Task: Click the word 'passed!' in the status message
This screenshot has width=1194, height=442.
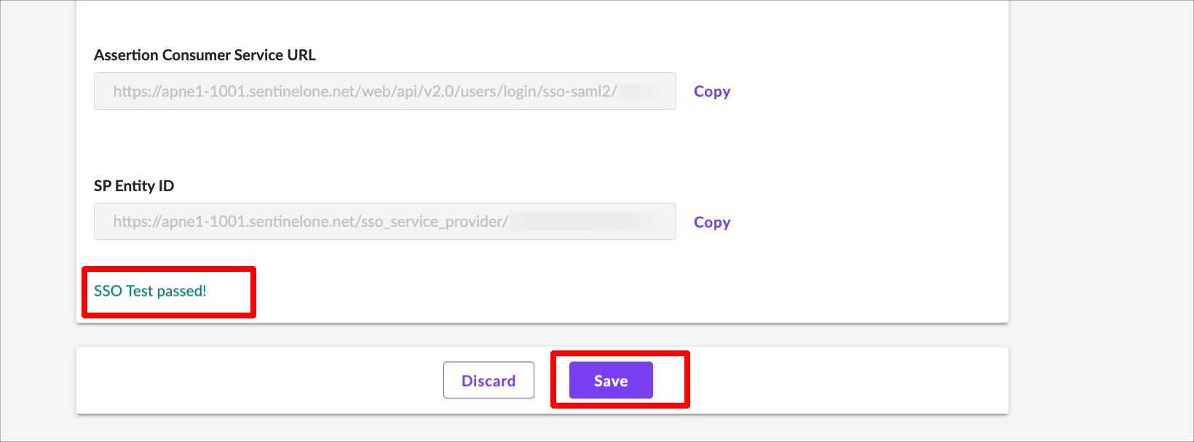Action: pos(181,291)
